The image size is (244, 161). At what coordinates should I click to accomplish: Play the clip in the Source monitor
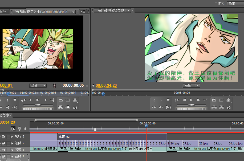[38, 100]
